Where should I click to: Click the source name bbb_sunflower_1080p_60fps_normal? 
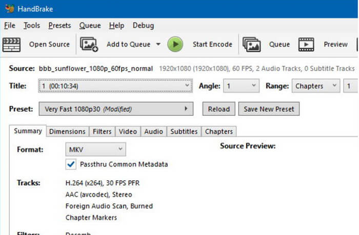[96, 69]
